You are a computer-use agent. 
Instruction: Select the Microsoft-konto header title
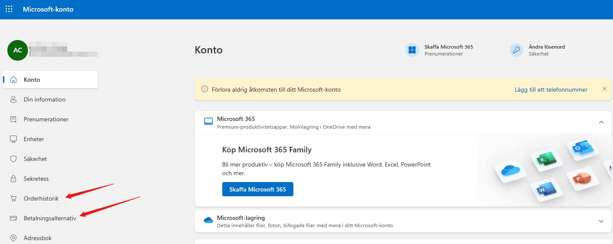pos(48,9)
